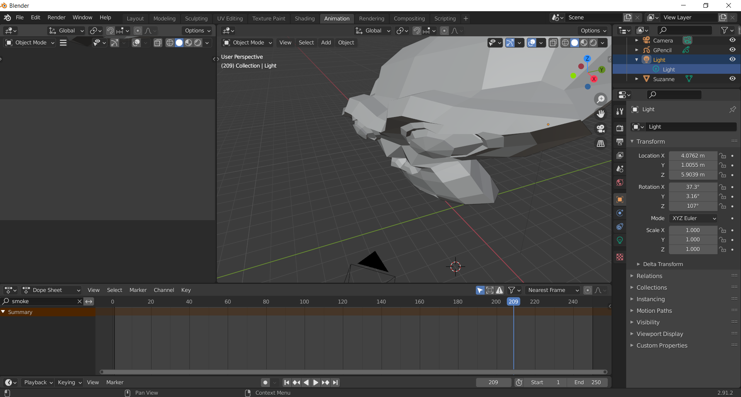Open the World properties tab
The image size is (741, 397).
click(620, 183)
